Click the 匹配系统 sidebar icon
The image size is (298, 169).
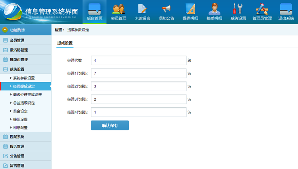point(6,137)
